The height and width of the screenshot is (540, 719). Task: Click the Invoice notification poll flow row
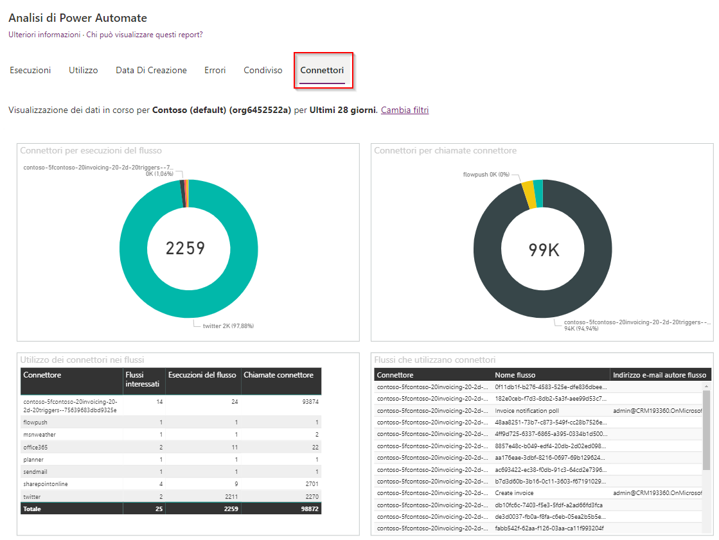coord(538,411)
